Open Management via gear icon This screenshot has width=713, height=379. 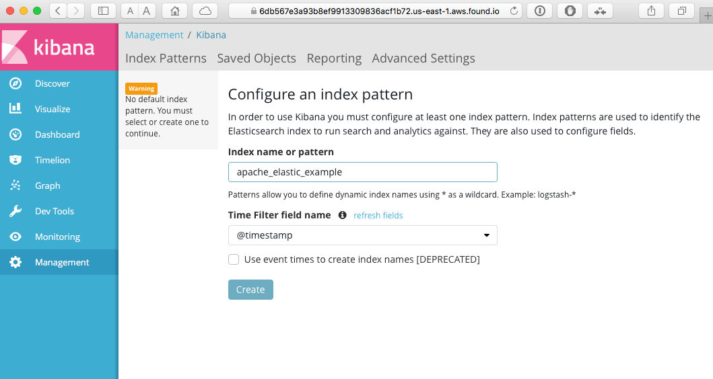(15, 262)
